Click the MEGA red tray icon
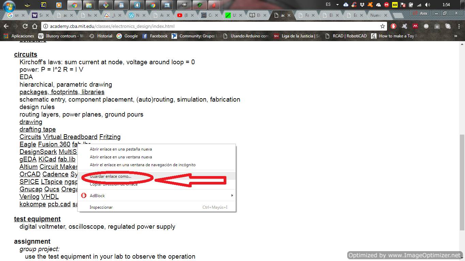This screenshot has height=261, width=465. click(387, 5)
